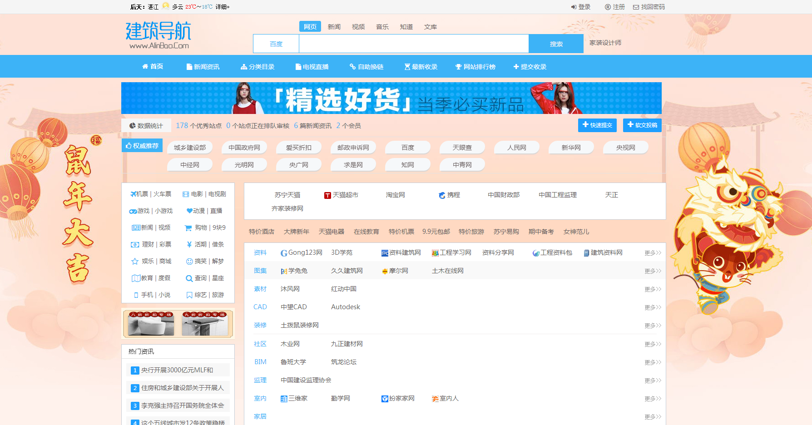
Task: Click the bookmark icon beside 综艺
Action: [x=189, y=295]
